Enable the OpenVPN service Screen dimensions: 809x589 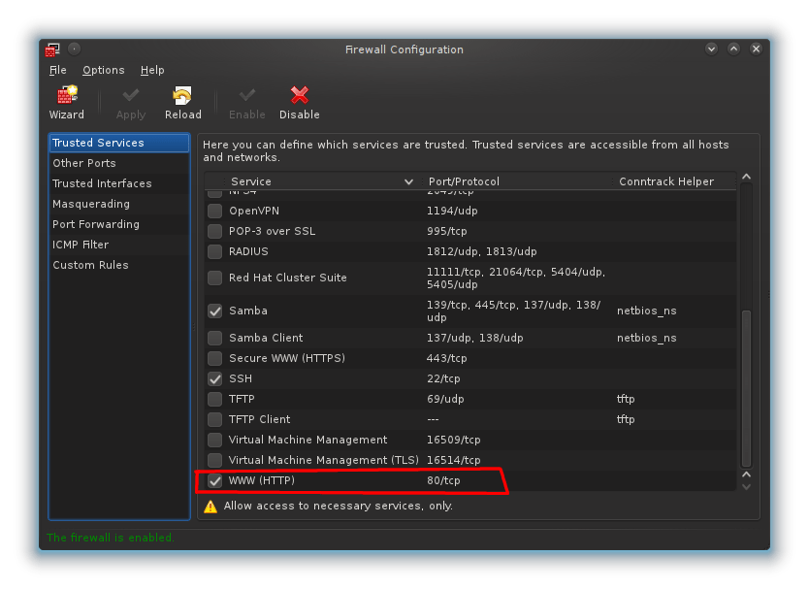(x=214, y=211)
